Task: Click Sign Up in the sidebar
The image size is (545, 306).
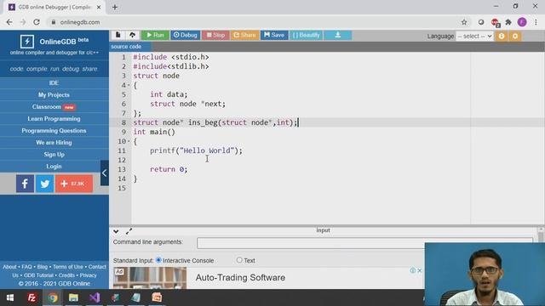Action: coord(54,155)
